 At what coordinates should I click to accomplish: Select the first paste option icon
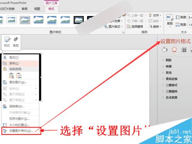12,75
